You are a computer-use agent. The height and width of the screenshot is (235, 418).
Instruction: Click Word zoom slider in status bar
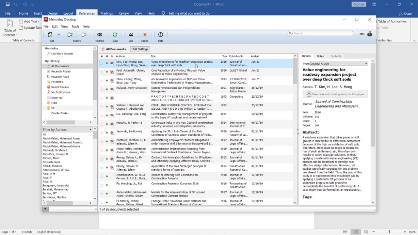tap(389, 232)
